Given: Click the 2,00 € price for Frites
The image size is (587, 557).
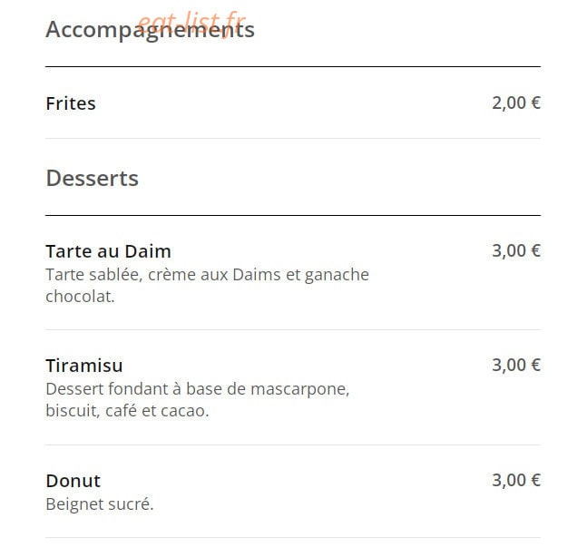Looking at the screenshot, I should [x=516, y=103].
